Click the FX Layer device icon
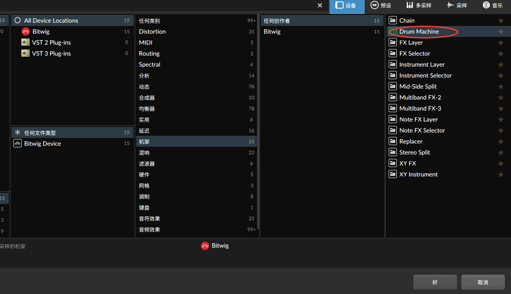Screen dimensions: 511x294 pos(393,42)
